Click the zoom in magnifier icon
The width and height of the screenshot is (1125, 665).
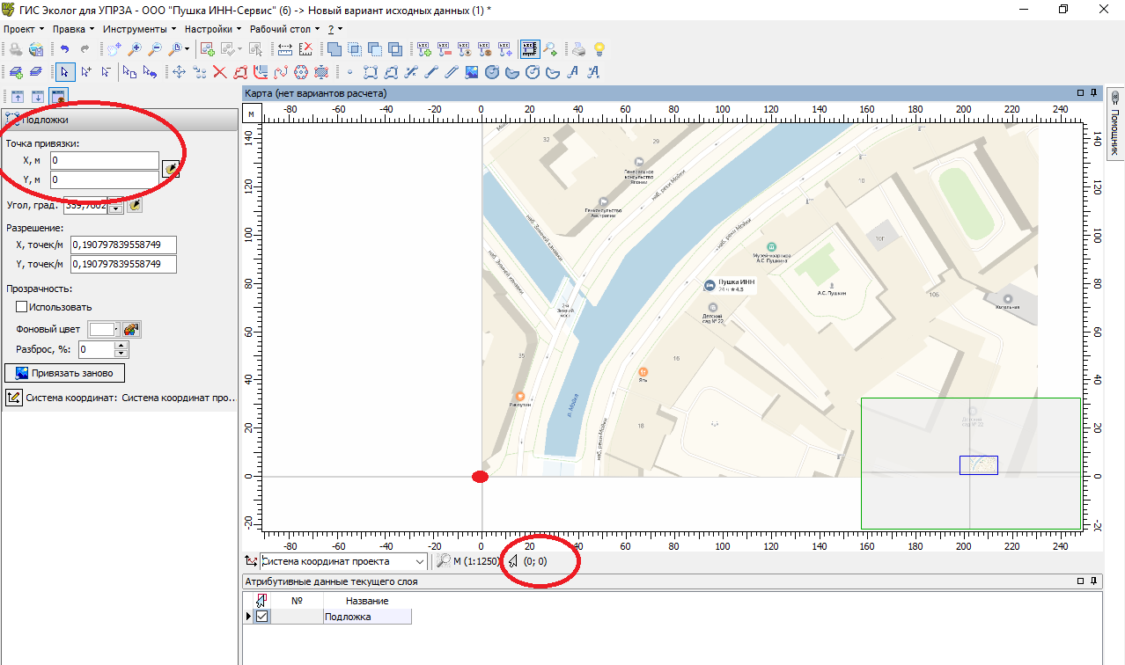135,49
